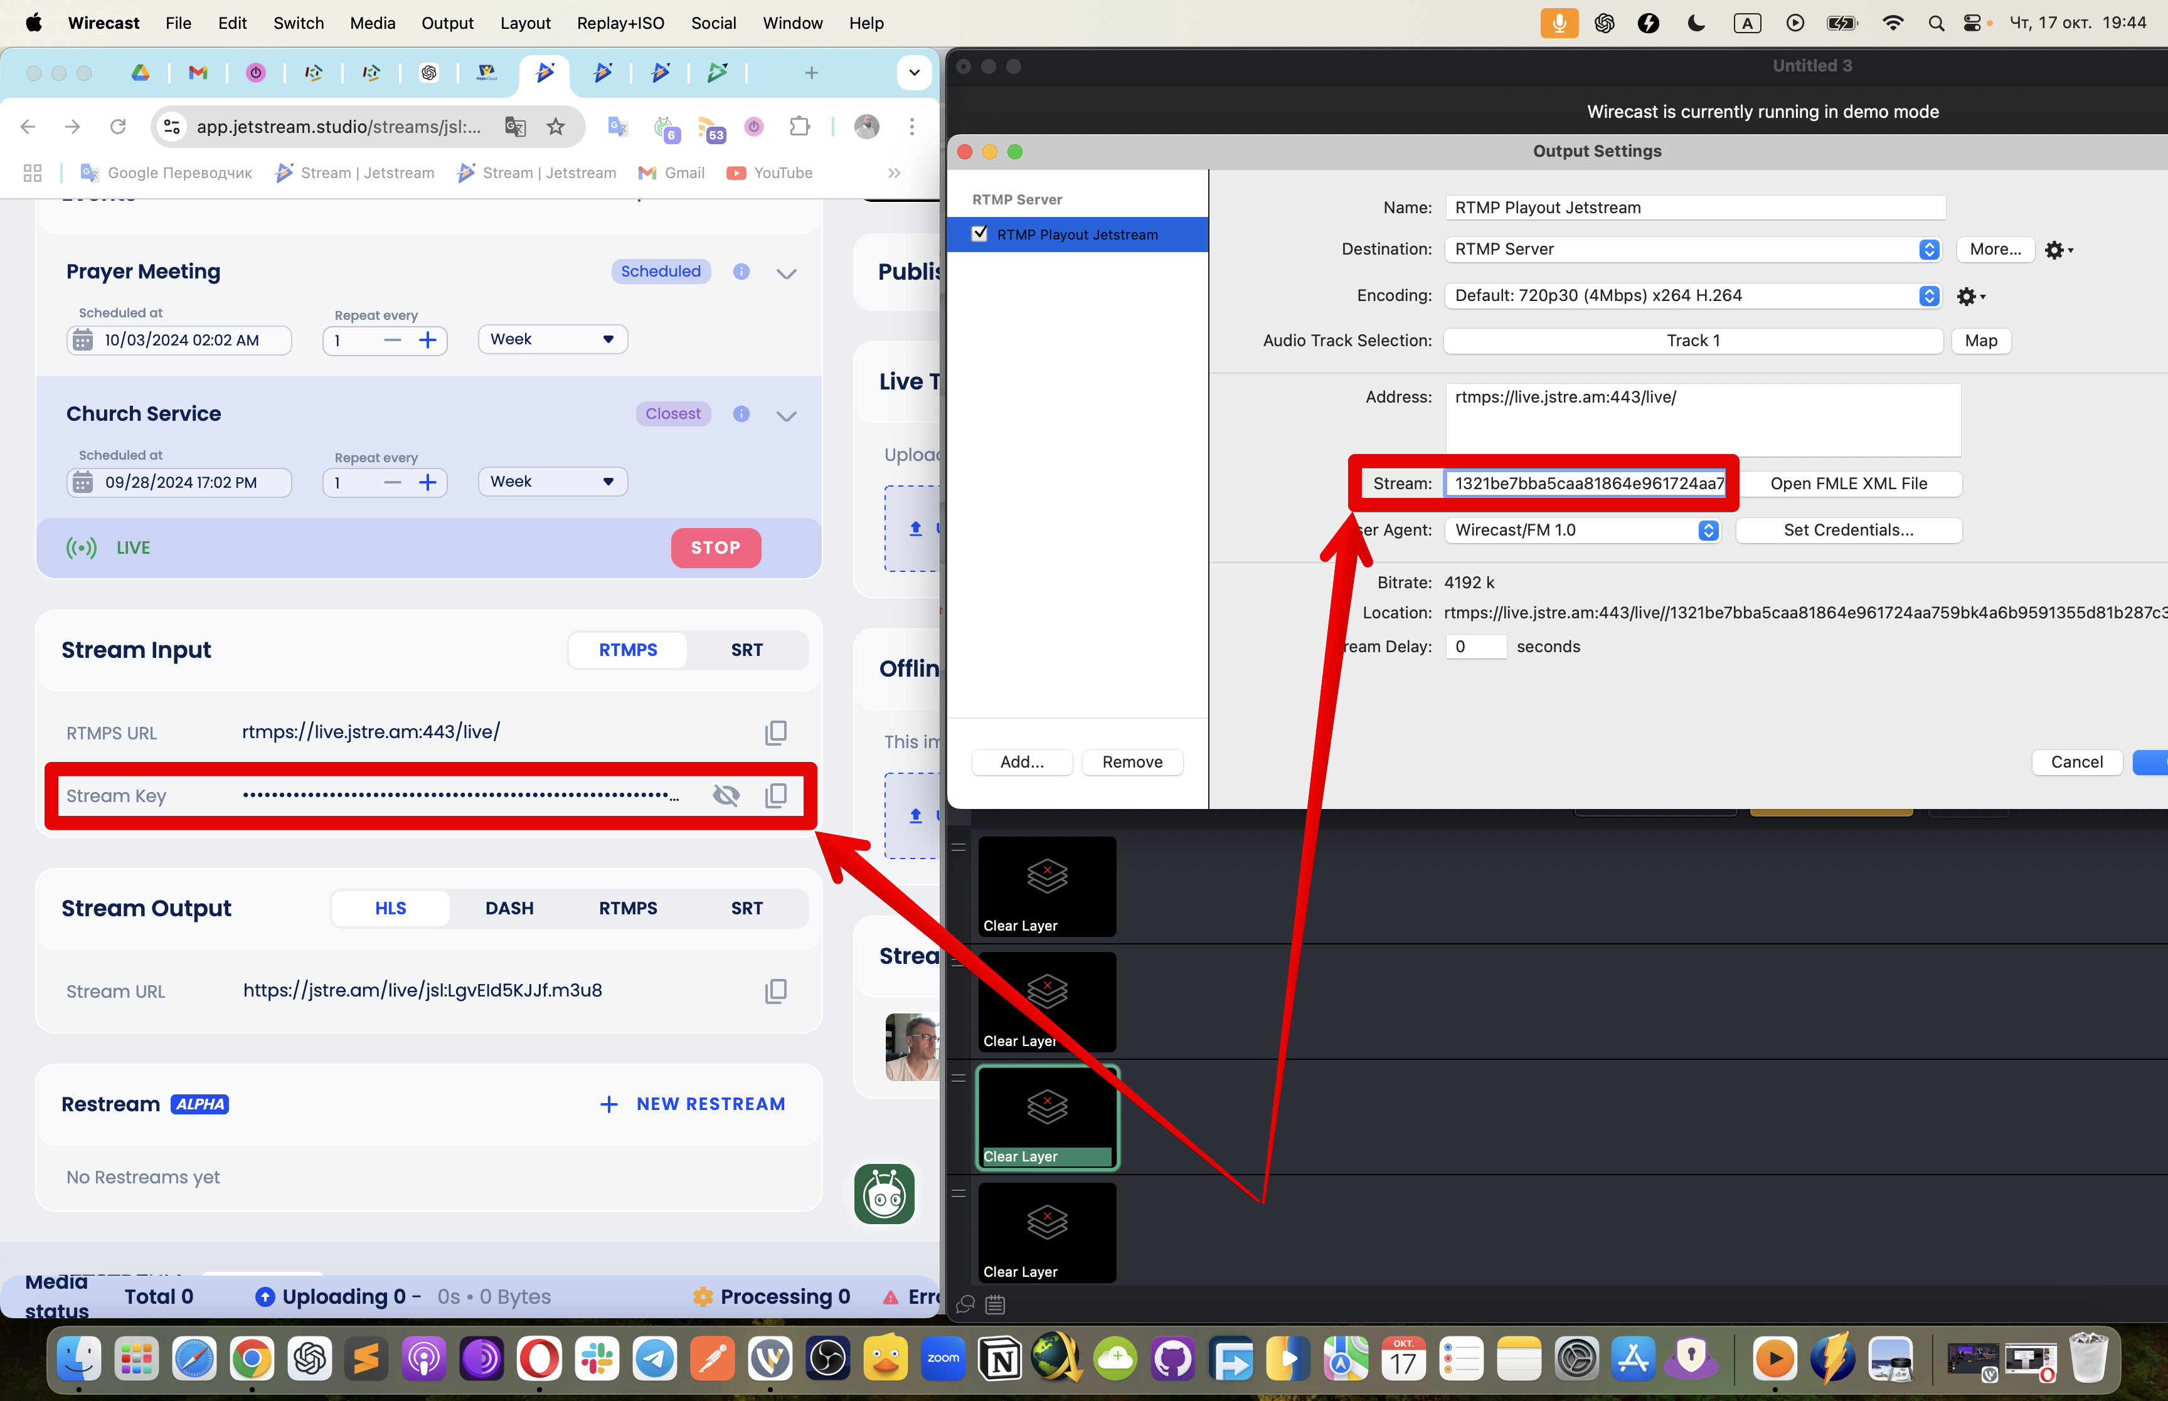
Task: Expand Prayer Meeting event chevron
Action: [786, 274]
